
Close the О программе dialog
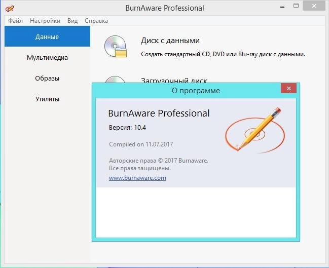[x=289, y=88]
